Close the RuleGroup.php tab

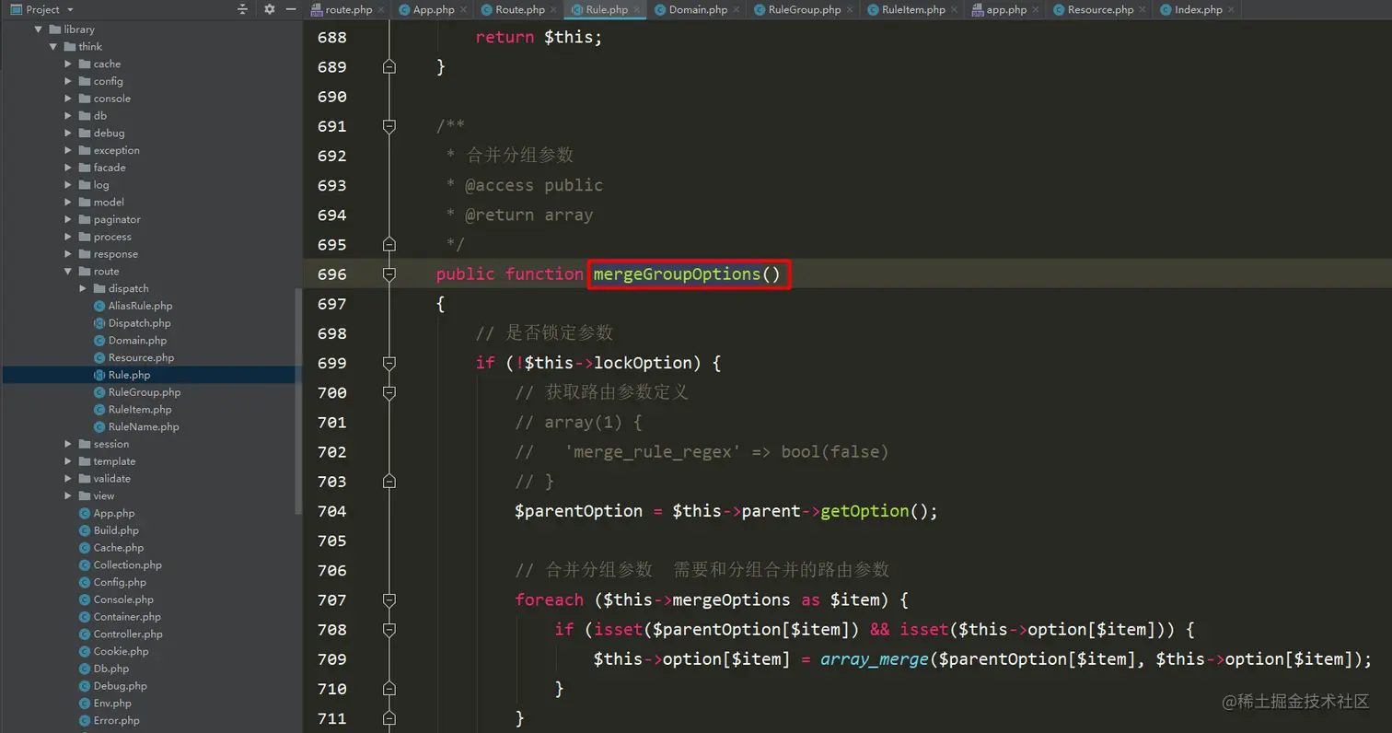pos(848,10)
